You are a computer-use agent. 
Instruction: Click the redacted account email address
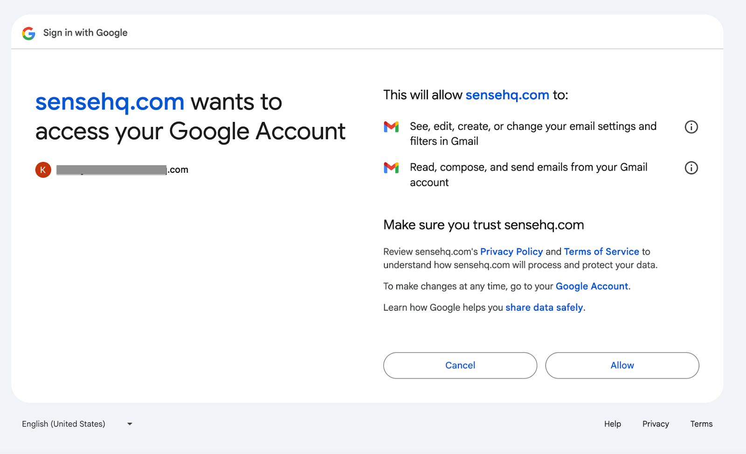122,170
